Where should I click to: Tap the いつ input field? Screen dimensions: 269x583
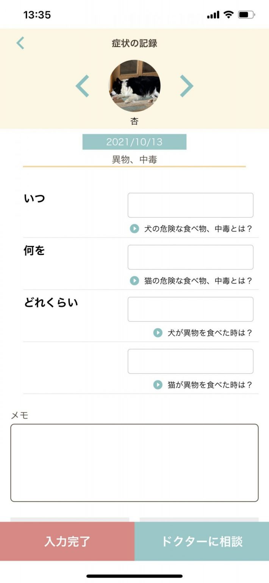coord(190,205)
